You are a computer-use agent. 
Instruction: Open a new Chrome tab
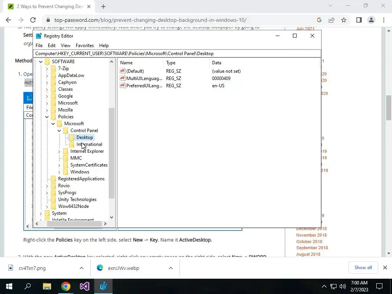(x=103, y=7)
